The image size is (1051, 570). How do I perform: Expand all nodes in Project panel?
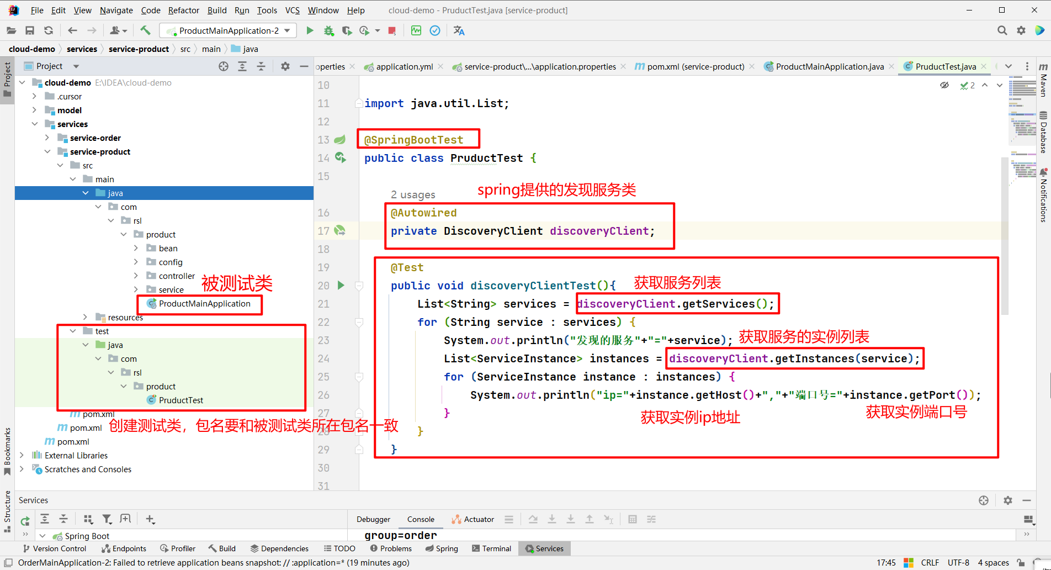pos(242,66)
